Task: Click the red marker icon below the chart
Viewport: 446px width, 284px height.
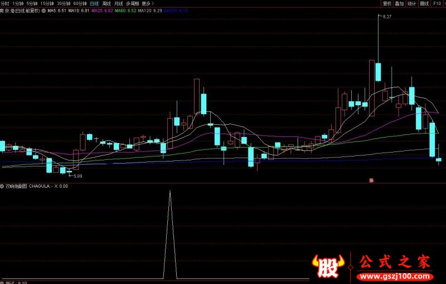Action: 371,180
